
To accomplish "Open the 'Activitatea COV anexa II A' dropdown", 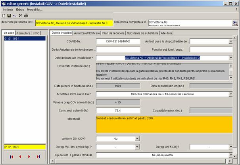I will [x=230, y=94].
